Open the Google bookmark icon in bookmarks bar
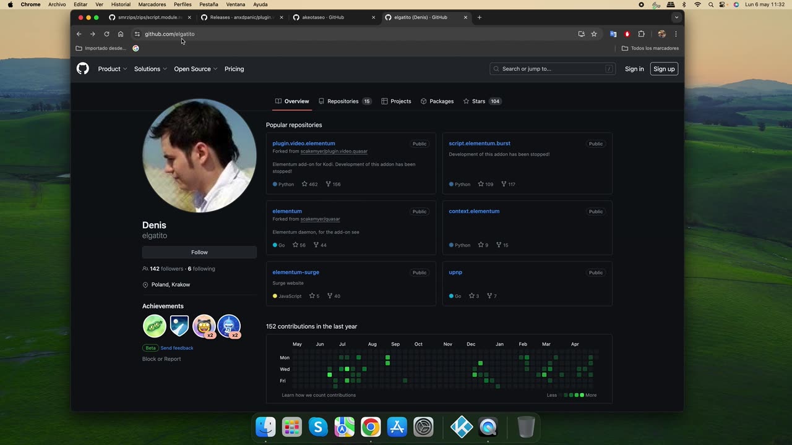Image resolution: width=792 pixels, height=445 pixels. [x=136, y=48]
